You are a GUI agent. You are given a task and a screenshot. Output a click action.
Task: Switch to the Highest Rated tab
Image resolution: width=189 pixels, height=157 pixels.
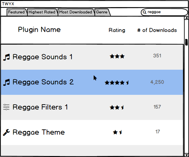coord(42,12)
